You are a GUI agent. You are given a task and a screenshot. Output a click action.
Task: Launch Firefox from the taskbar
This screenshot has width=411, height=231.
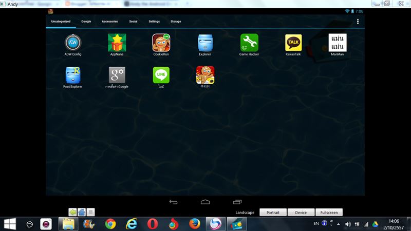[x=195, y=224]
